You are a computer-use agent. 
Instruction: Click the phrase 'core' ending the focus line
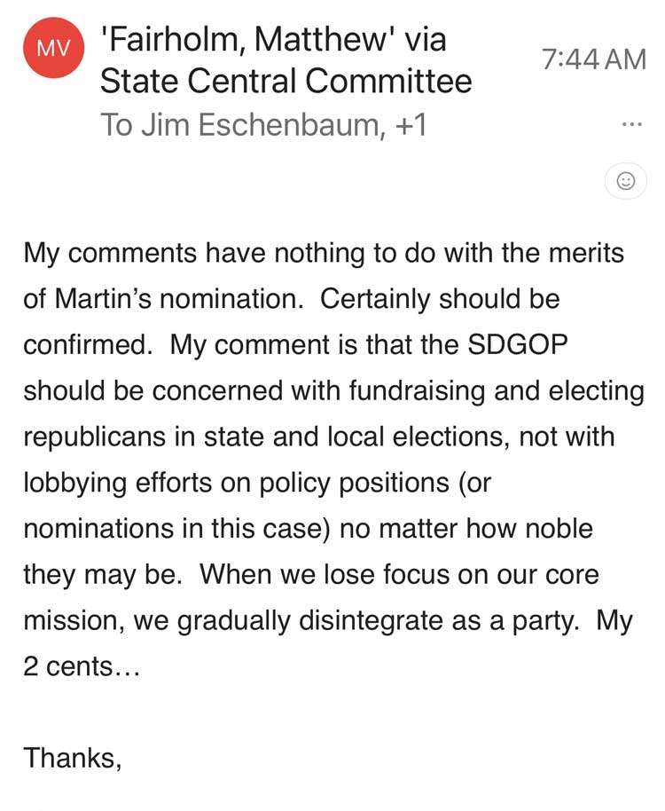(x=572, y=575)
